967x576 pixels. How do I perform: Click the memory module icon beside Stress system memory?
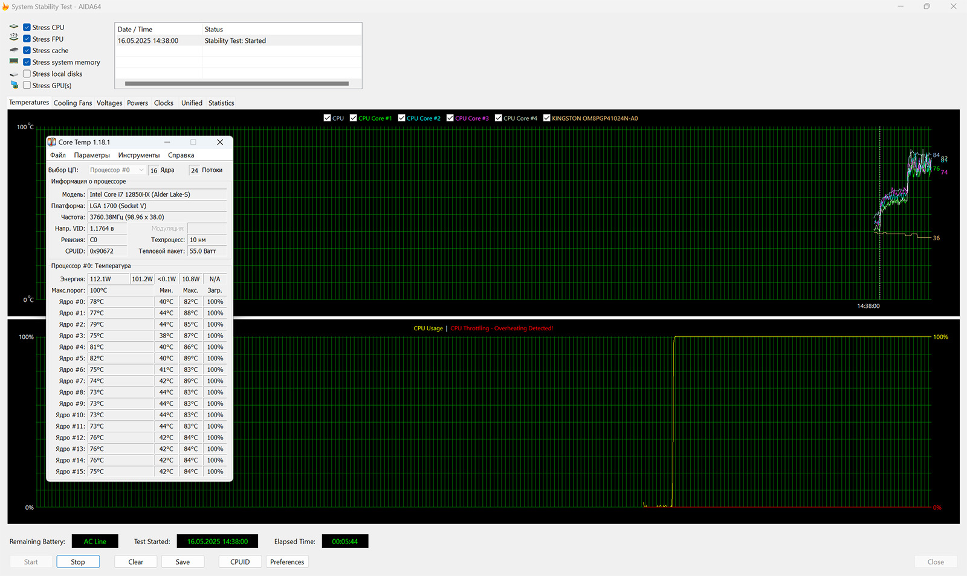coord(14,62)
